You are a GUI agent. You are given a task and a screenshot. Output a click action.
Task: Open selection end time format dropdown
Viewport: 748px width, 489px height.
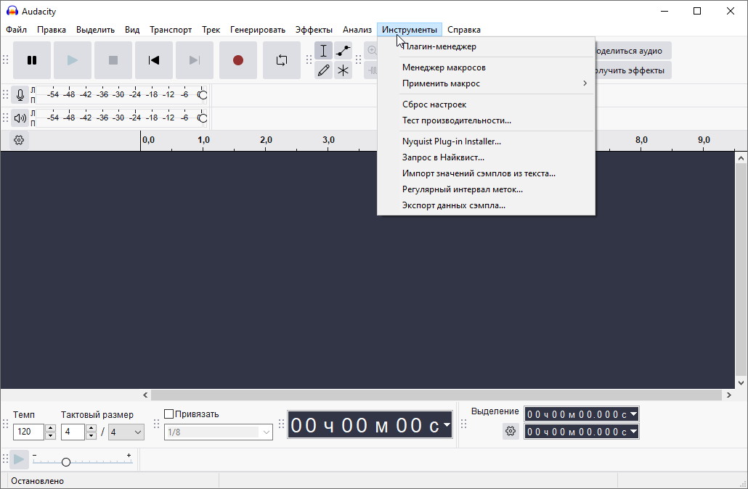pos(633,432)
